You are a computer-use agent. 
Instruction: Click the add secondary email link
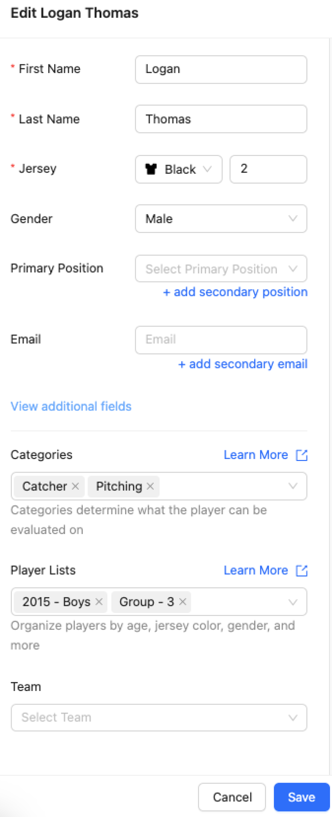243,364
